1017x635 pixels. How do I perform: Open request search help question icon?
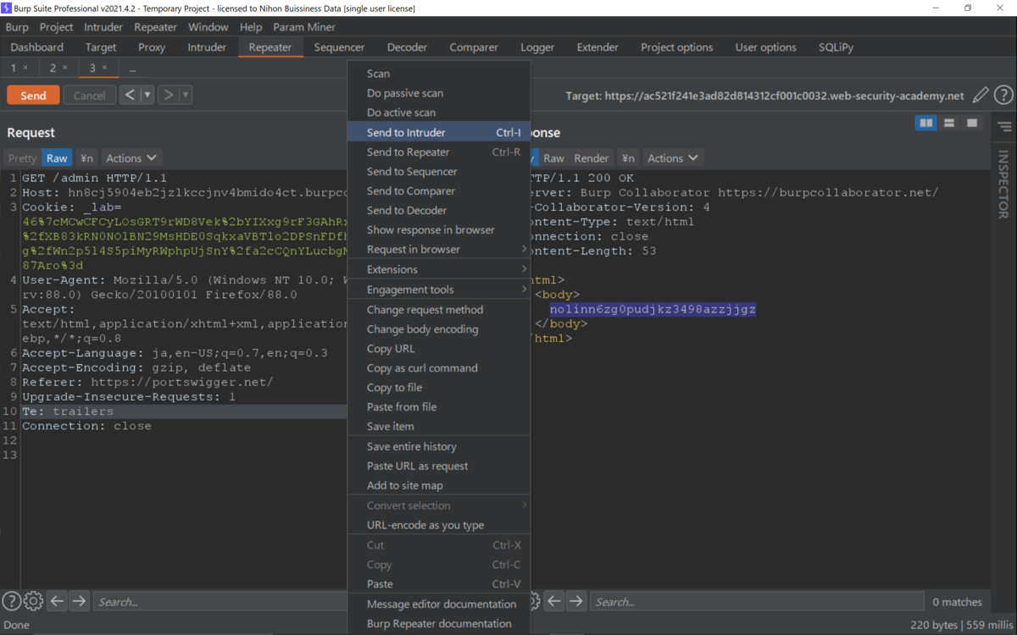click(x=11, y=601)
